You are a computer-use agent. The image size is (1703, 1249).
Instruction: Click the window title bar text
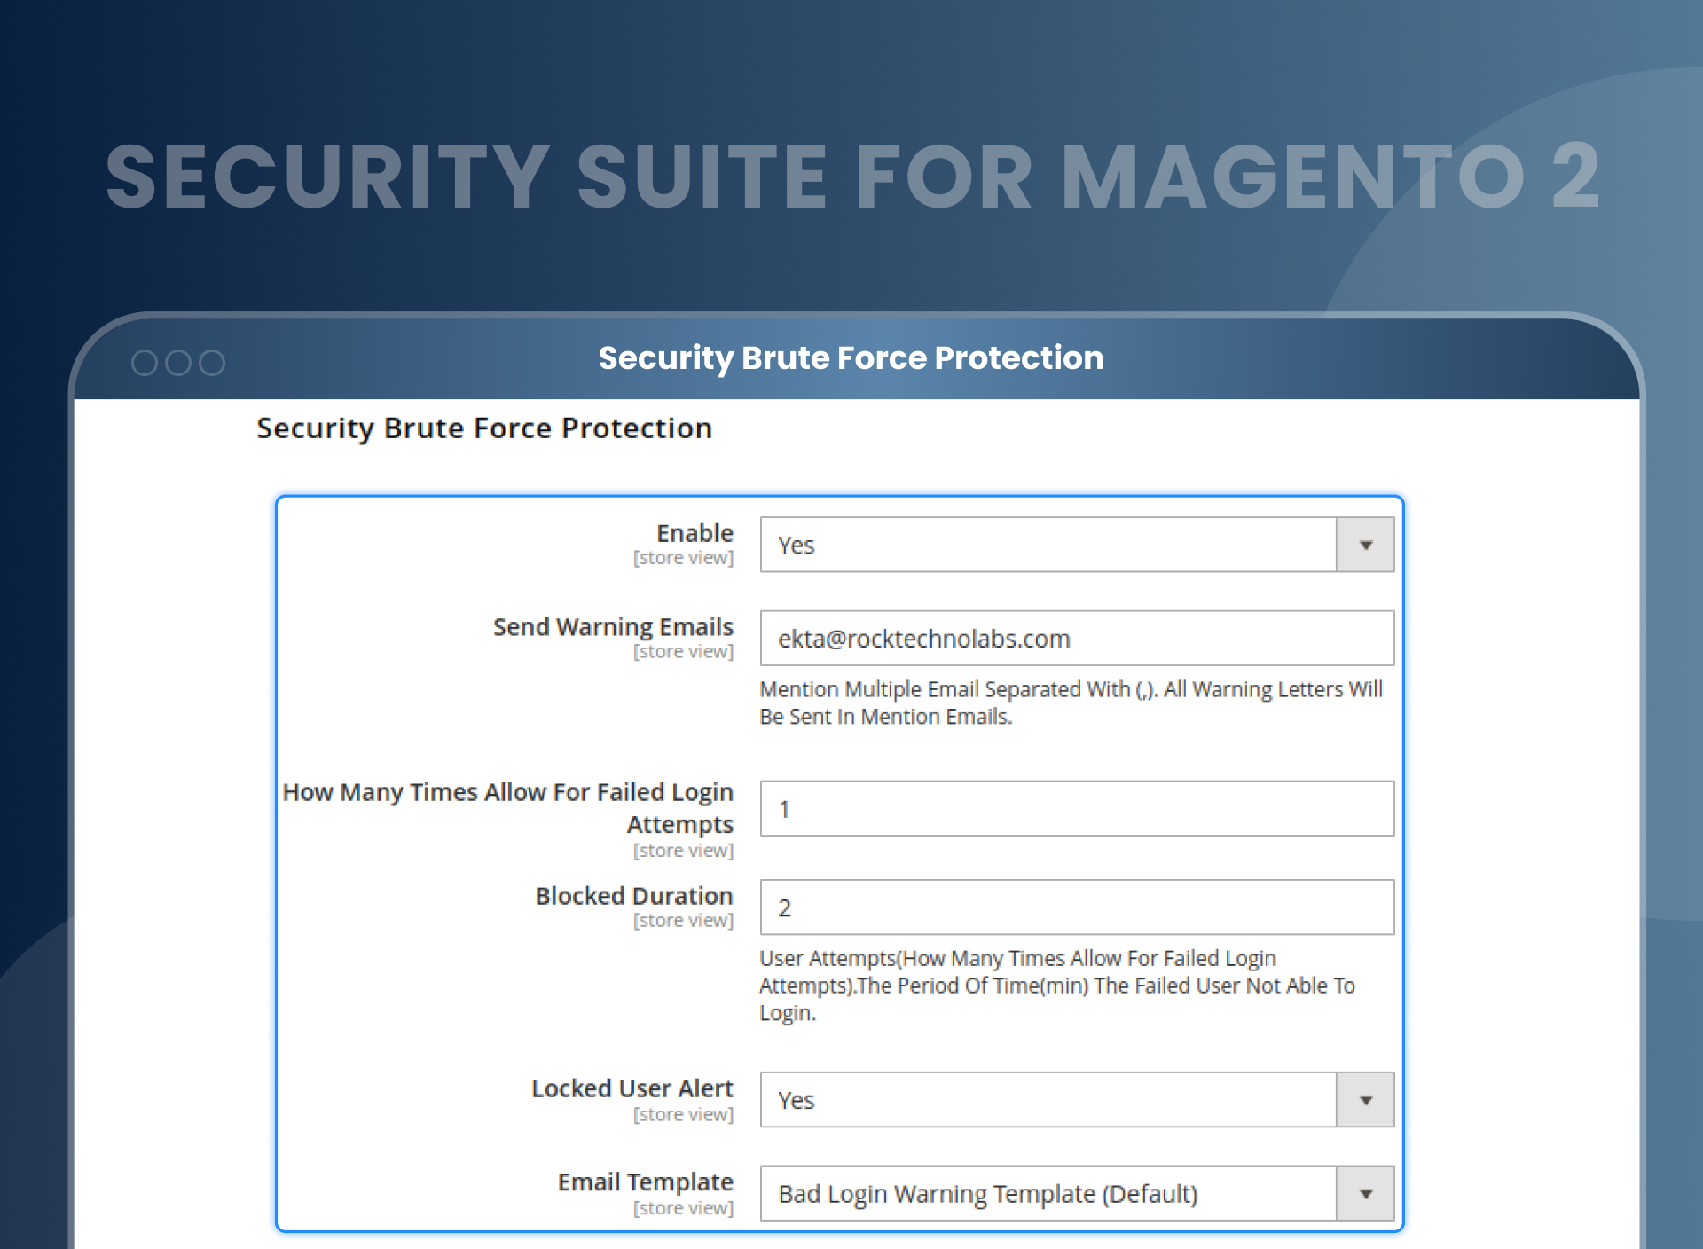851,357
